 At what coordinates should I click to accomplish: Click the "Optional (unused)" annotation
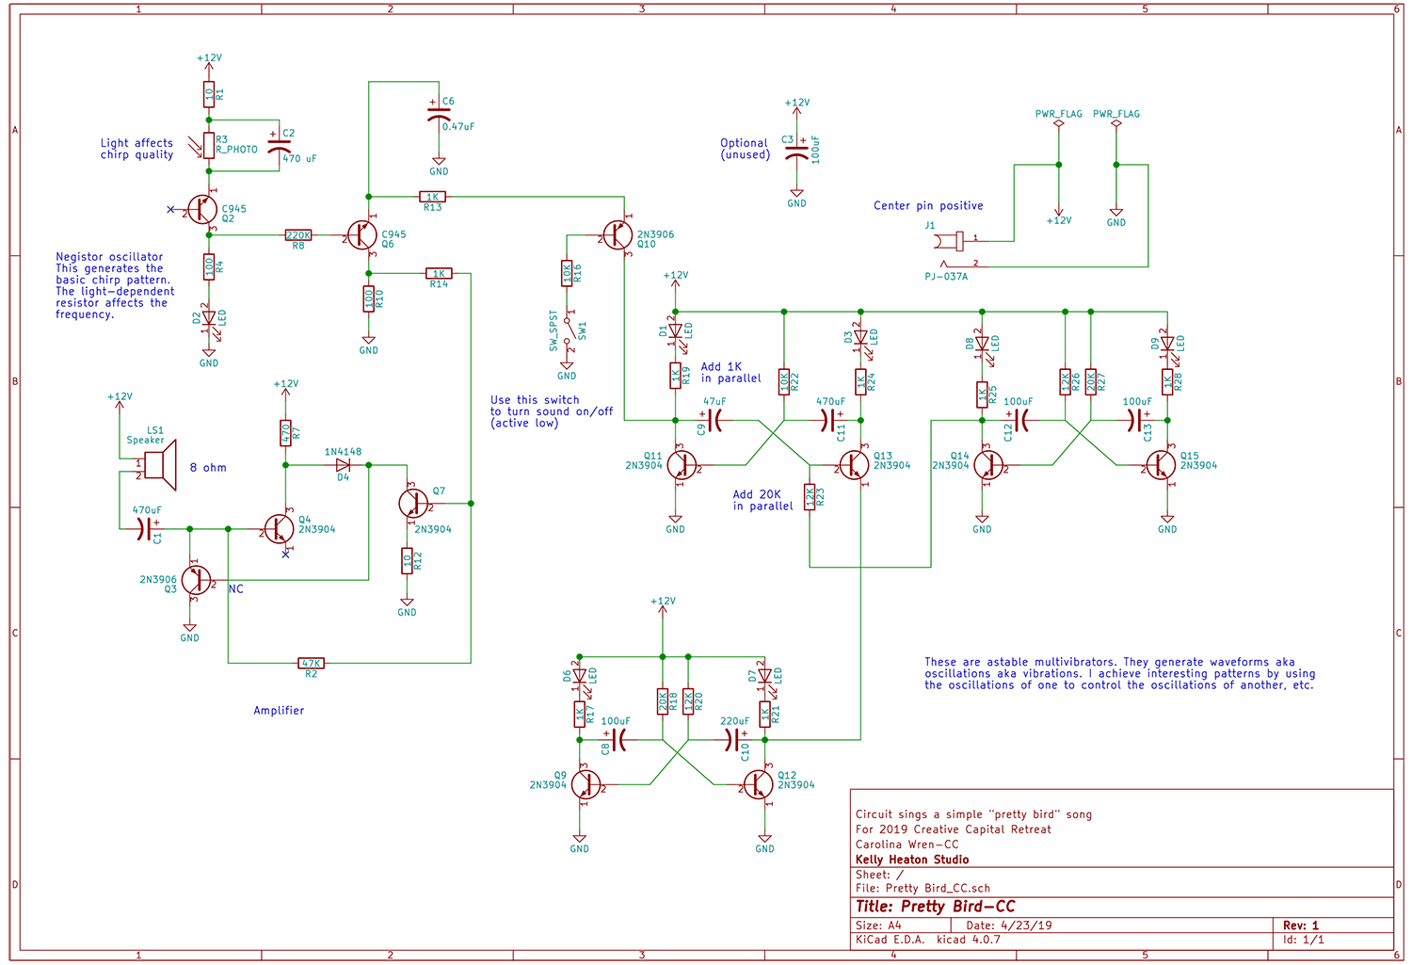click(x=745, y=149)
